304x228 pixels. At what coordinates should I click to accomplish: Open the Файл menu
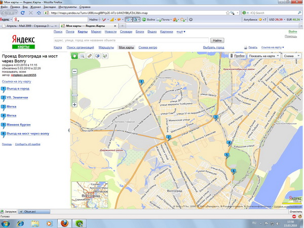coord(4,7)
